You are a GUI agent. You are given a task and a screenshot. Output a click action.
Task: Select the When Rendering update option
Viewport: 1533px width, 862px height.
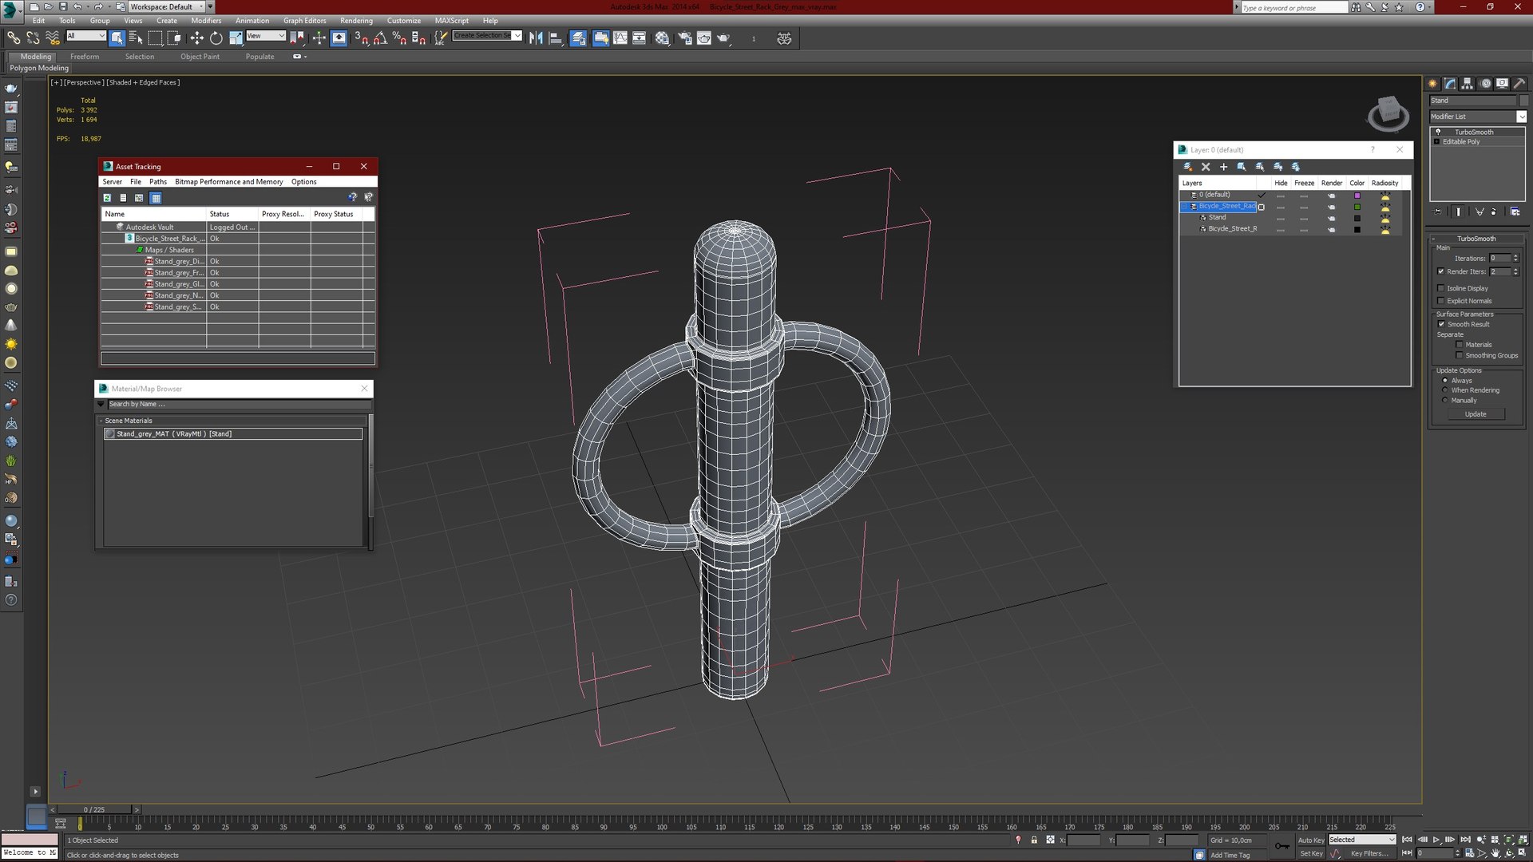pyautogui.click(x=1445, y=390)
